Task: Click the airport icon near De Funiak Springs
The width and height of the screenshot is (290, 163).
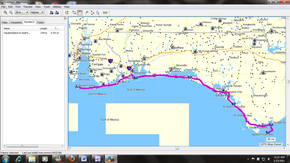Action: coord(195,52)
